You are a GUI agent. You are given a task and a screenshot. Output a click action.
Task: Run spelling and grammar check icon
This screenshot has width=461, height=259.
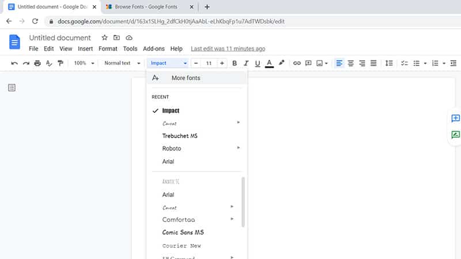point(49,63)
